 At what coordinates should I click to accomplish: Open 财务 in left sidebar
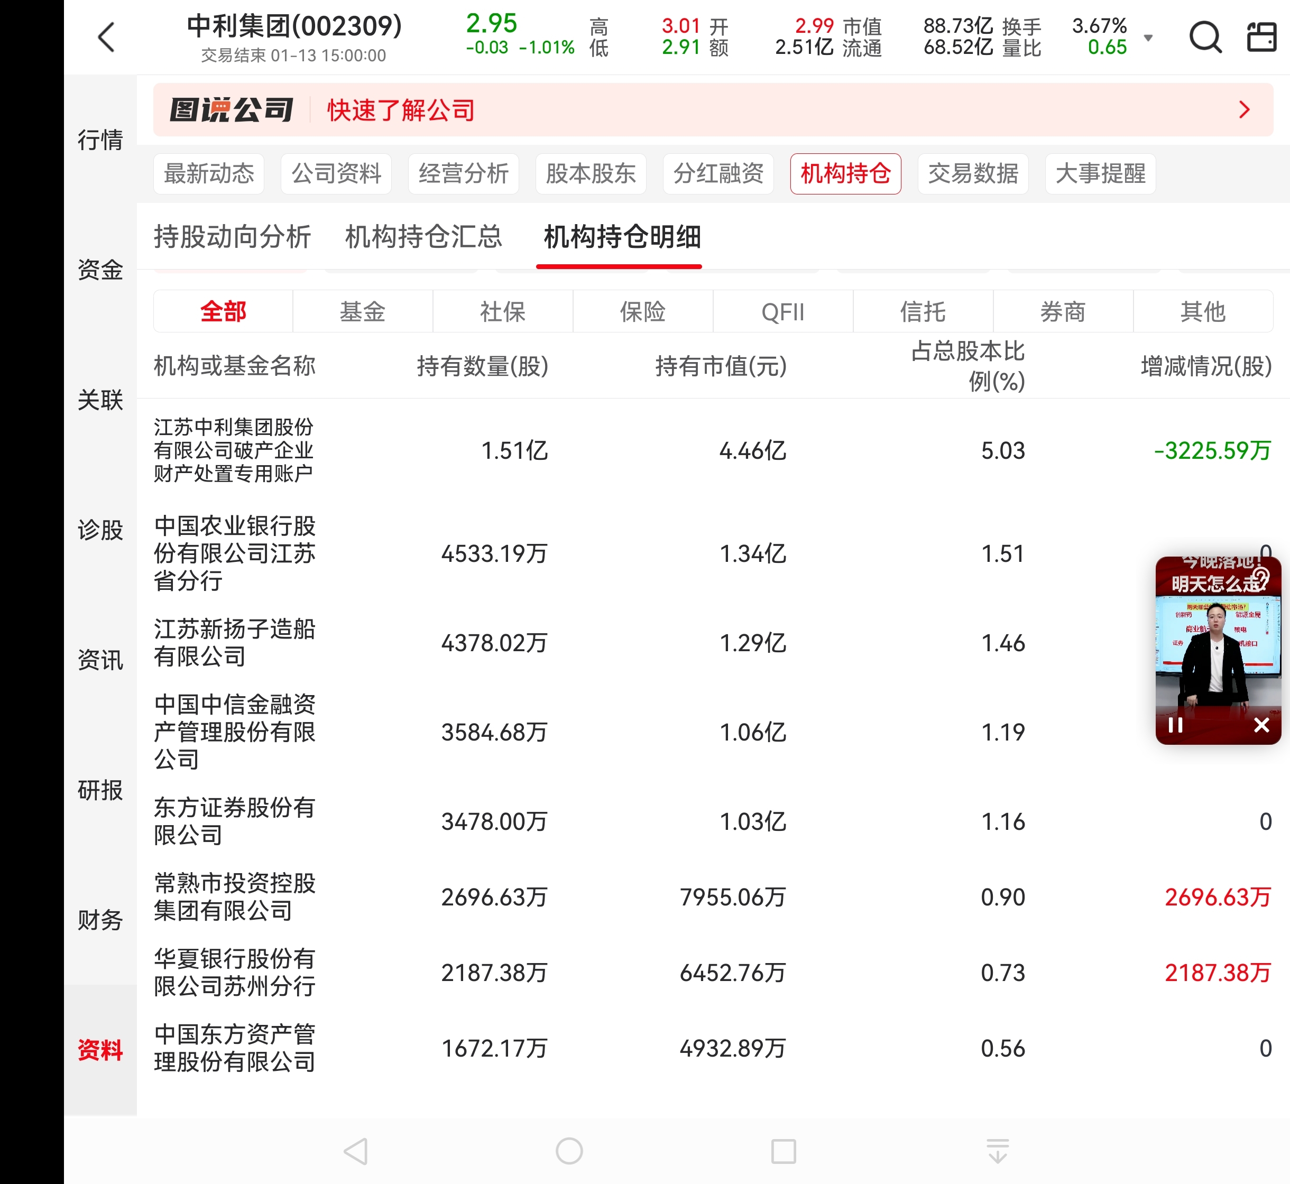pos(100,919)
